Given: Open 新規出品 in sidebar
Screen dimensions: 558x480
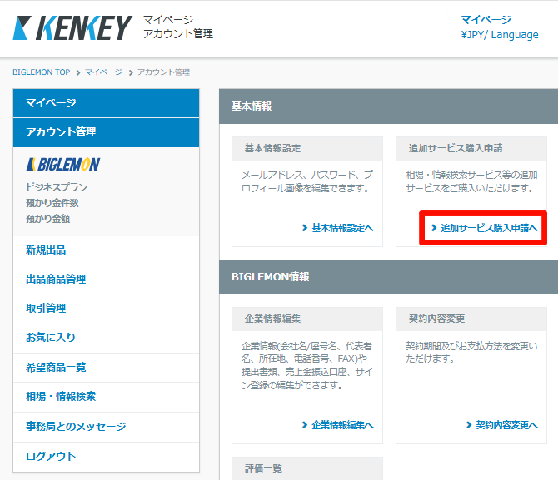Looking at the screenshot, I should point(46,250).
